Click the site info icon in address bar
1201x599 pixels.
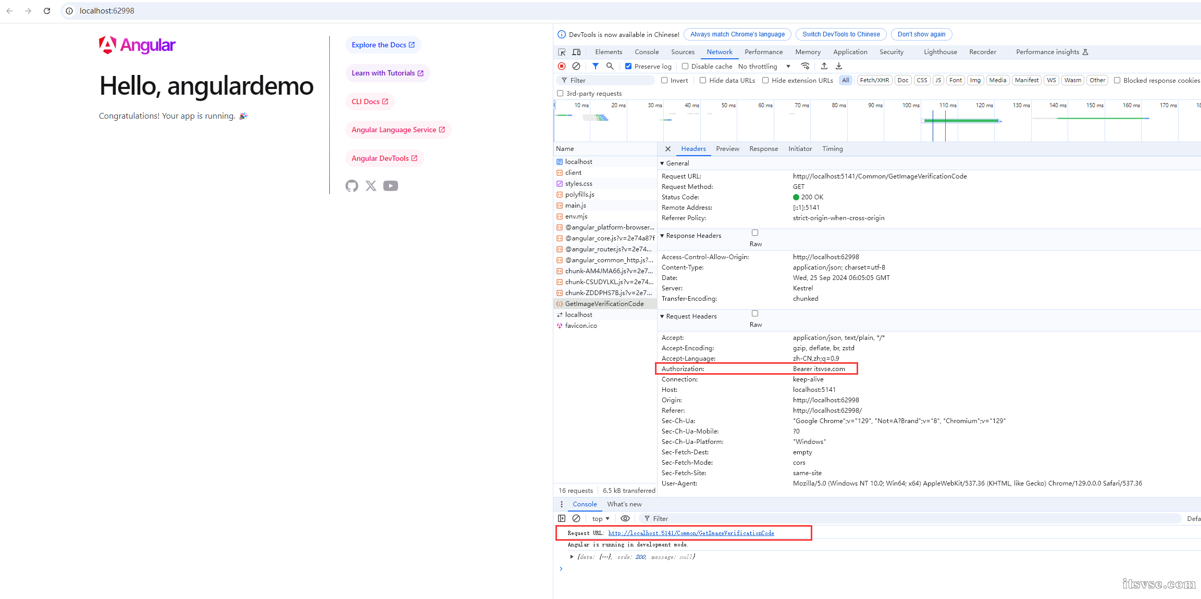pyautogui.click(x=69, y=11)
